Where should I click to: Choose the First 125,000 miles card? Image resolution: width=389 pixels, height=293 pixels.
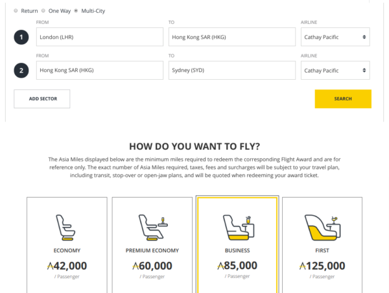(322, 246)
